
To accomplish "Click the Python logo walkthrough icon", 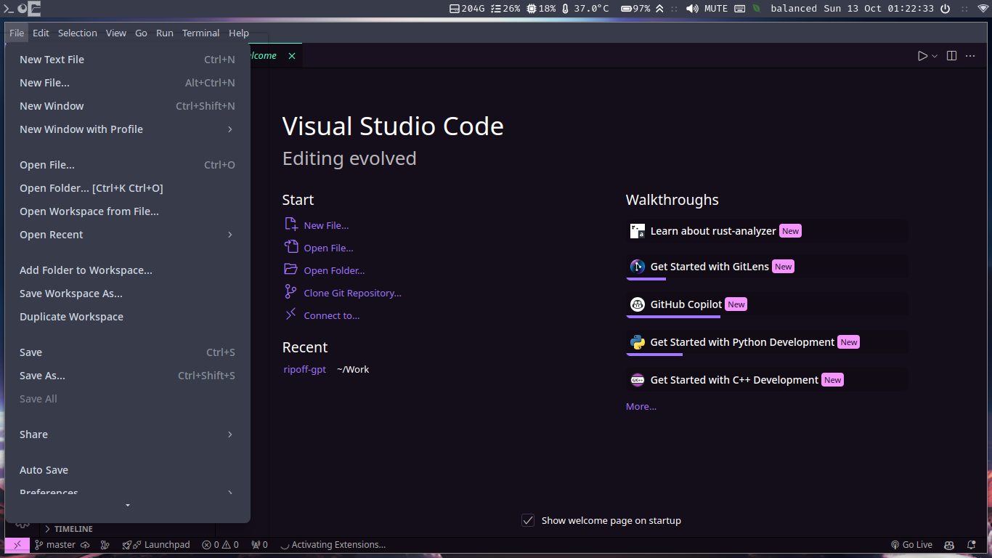I will pyautogui.click(x=638, y=342).
